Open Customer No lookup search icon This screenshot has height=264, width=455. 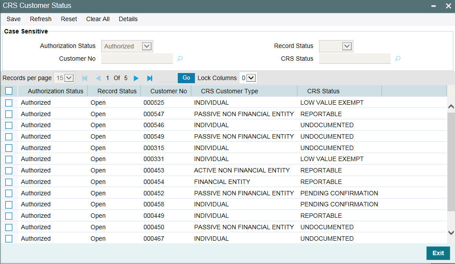(180, 59)
